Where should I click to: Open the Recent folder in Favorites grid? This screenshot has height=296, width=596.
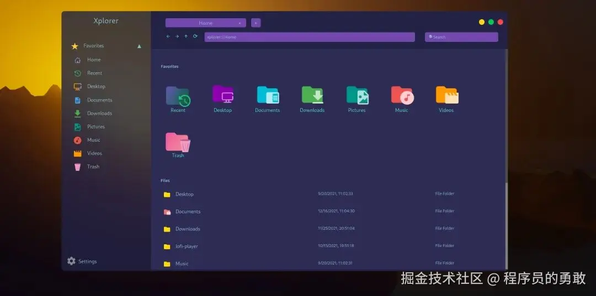tap(178, 96)
